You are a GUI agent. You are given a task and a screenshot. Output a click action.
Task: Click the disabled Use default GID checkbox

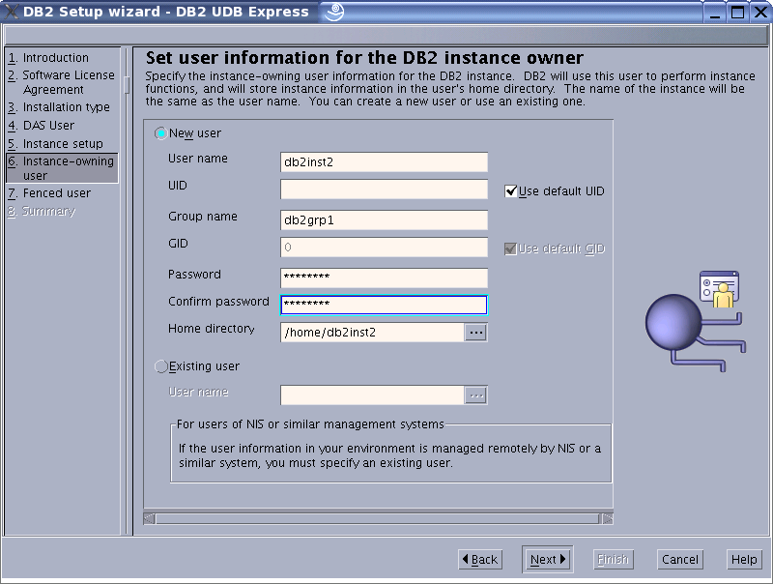click(x=511, y=248)
